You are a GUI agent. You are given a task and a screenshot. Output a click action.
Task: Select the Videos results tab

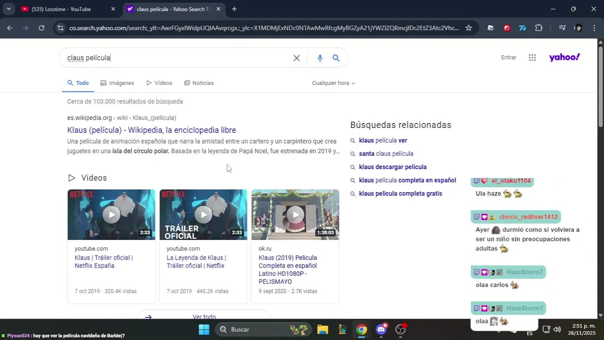click(x=159, y=83)
